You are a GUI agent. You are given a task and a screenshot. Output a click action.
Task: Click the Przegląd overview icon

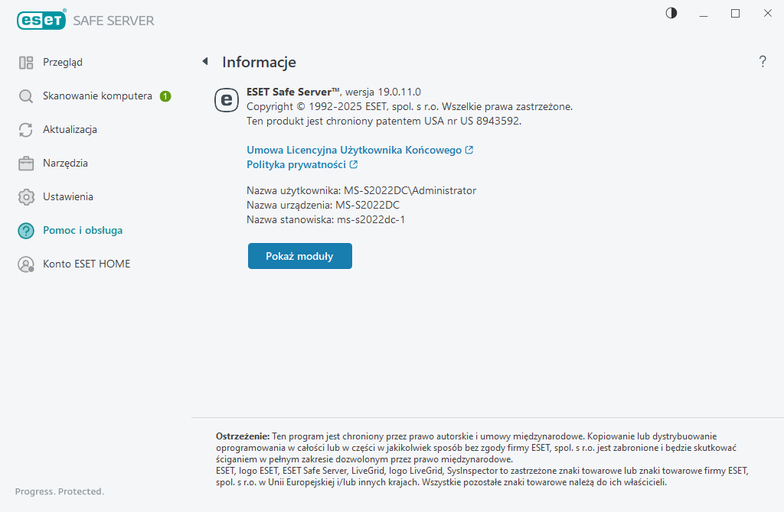[26, 63]
